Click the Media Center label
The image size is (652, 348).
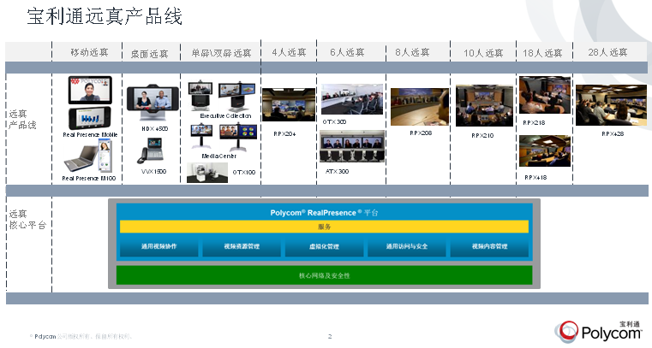218,156
